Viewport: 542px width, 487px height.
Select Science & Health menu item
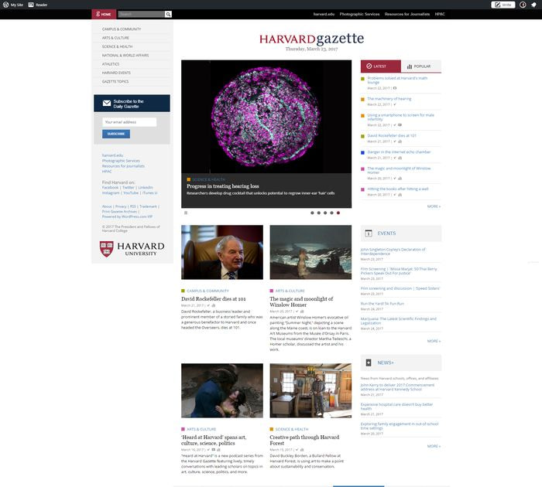pos(117,46)
